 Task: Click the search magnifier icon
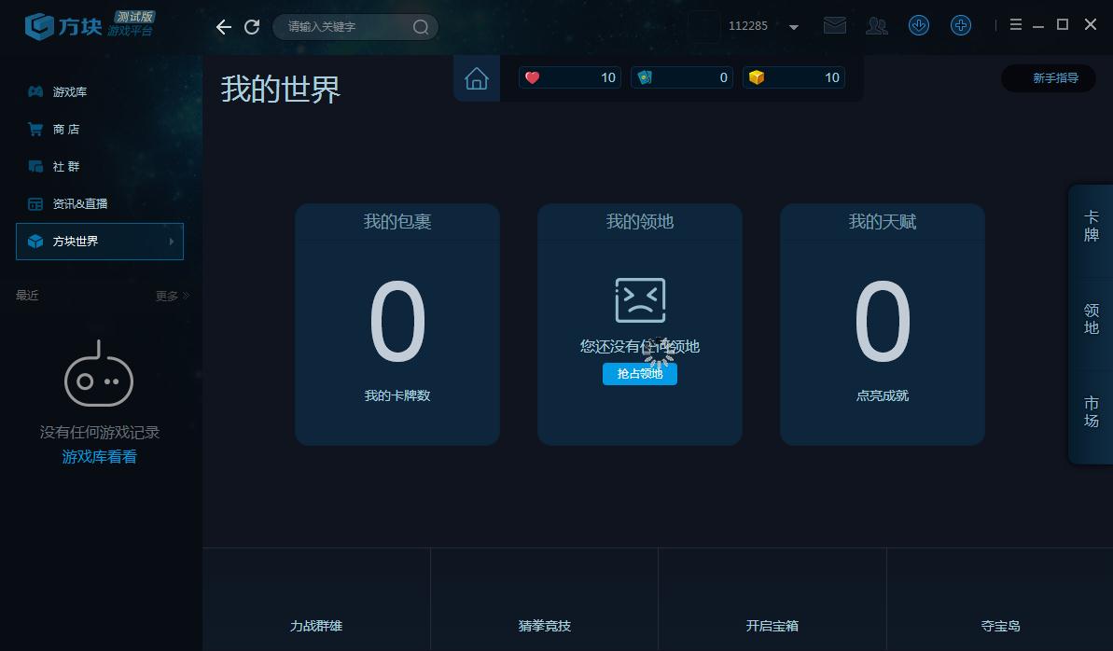[421, 27]
